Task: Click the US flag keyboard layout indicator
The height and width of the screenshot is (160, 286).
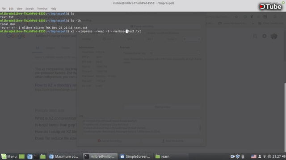Action: [x=253, y=156]
